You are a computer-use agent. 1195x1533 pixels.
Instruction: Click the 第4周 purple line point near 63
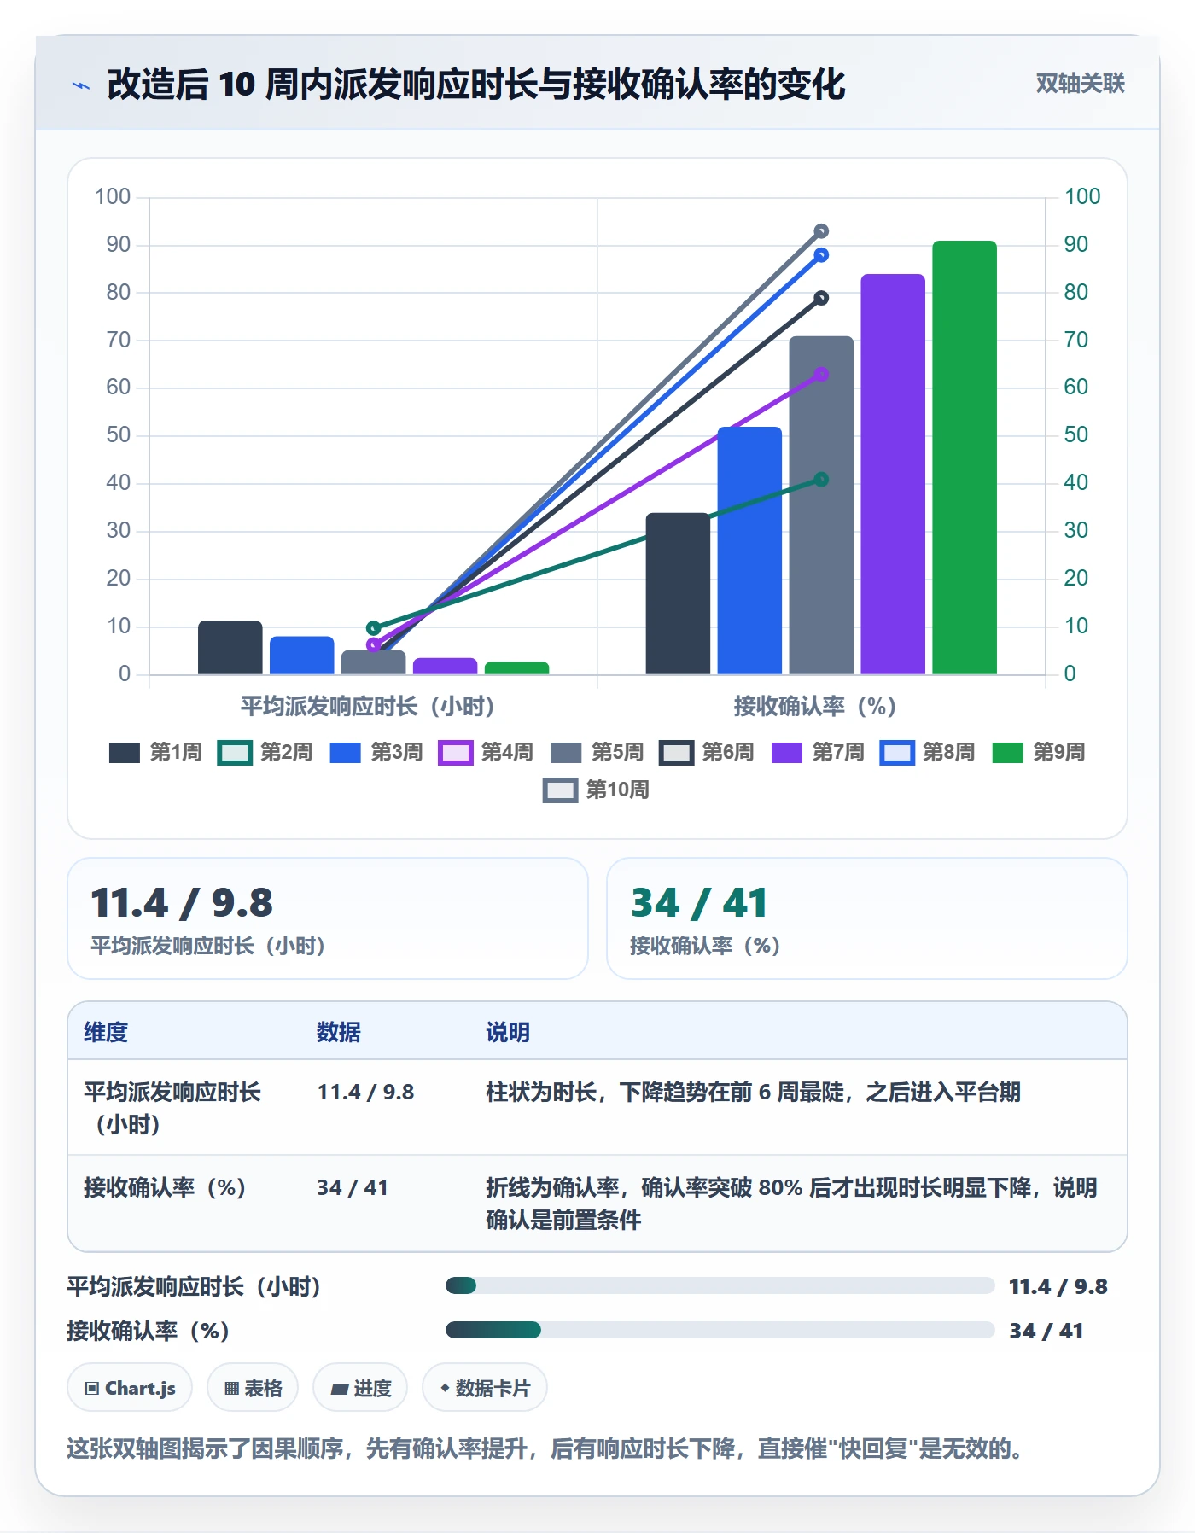821,374
